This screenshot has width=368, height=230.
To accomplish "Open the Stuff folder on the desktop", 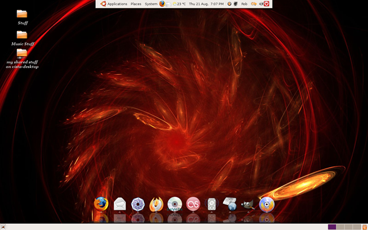I will [22, 14].
